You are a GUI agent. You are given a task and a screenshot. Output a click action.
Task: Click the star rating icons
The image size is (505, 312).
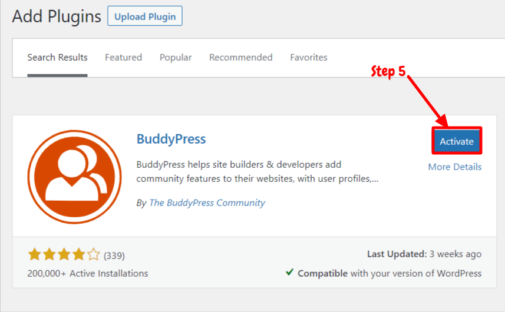click(64, 254)
